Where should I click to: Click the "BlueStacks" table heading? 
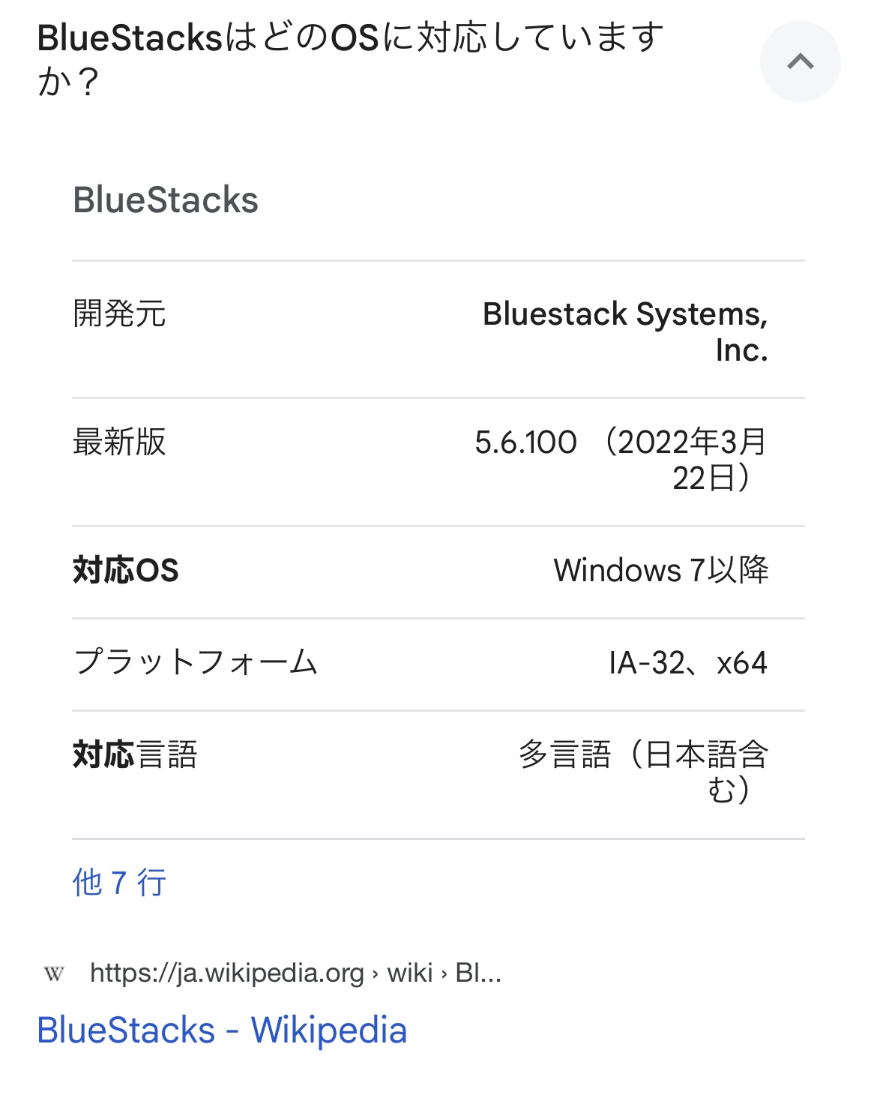[x=166, y=200]
